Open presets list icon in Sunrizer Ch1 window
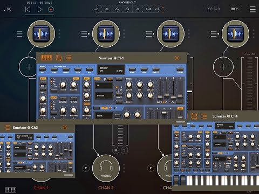The width and height of the screenshot is (259, 194). point(69,58)
